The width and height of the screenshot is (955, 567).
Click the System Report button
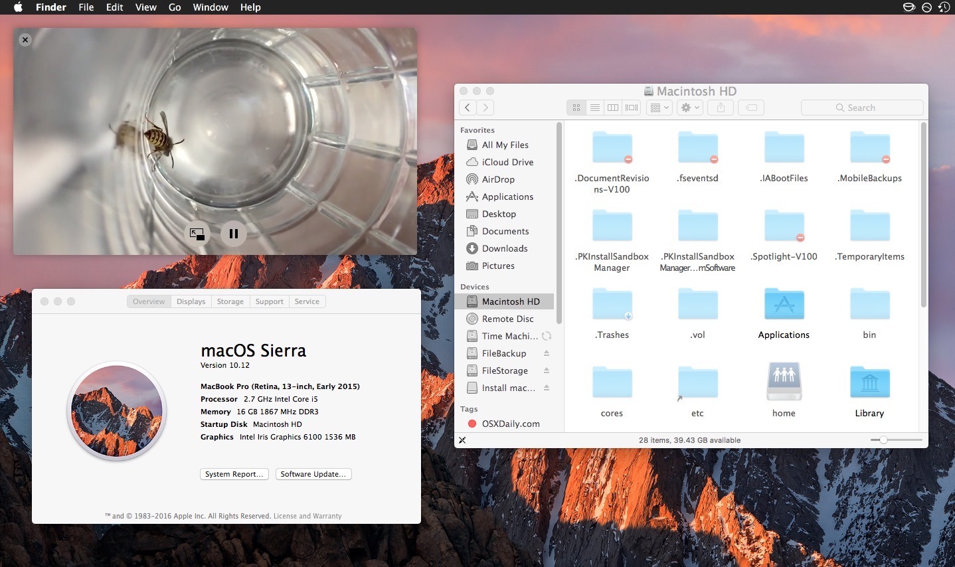pos(234,474)
